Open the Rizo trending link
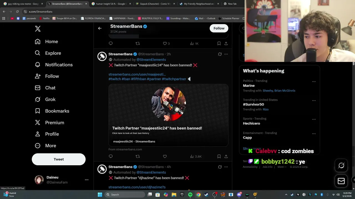The height and width of the screenshot is (199, 355). (266, 109)
